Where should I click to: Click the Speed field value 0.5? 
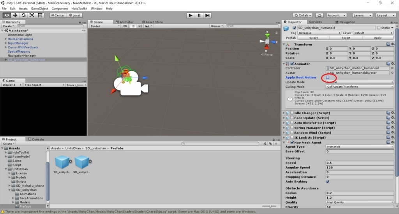point(360,163)
